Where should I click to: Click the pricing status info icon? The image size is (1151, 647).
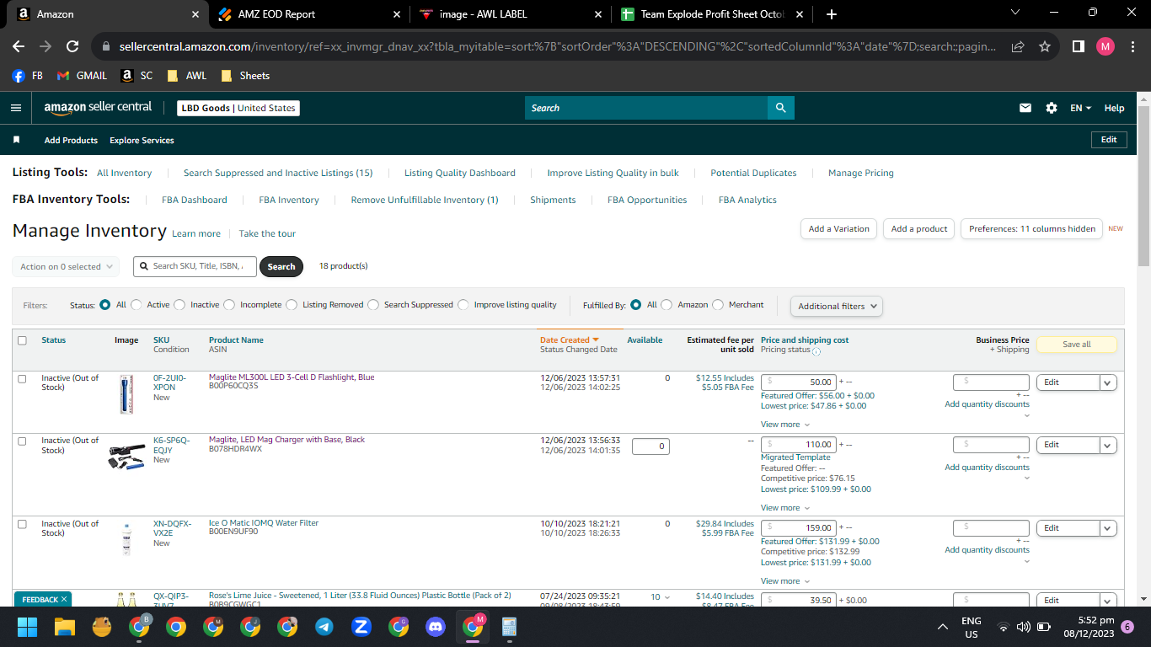pyautogui.click(x=816, y=351)
